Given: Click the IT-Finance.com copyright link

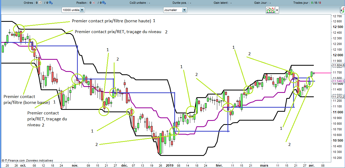Looking at the screenshot, I should (x=13, y=160).
